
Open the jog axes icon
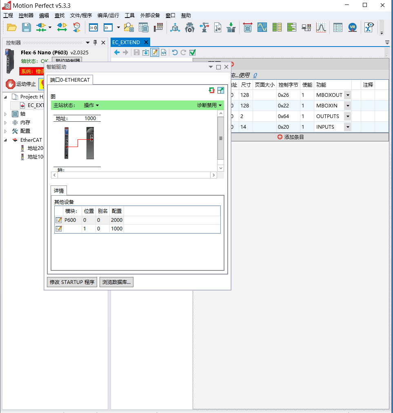pos(248,27)
